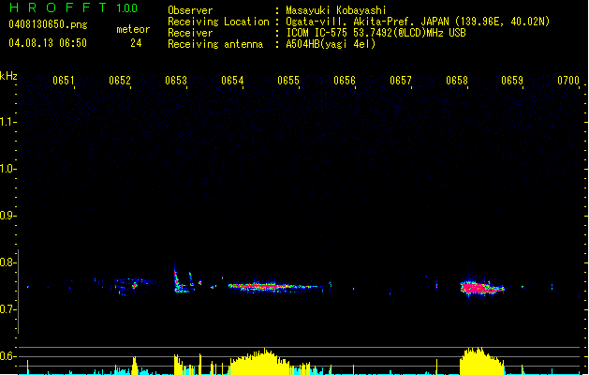This screenshot has height=375, width=589.
Task: Click the meteor count value 24
Action: [x=136, y=43]
